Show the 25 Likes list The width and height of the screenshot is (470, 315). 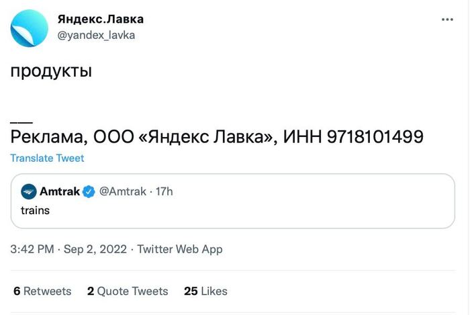tap(205, 291)
